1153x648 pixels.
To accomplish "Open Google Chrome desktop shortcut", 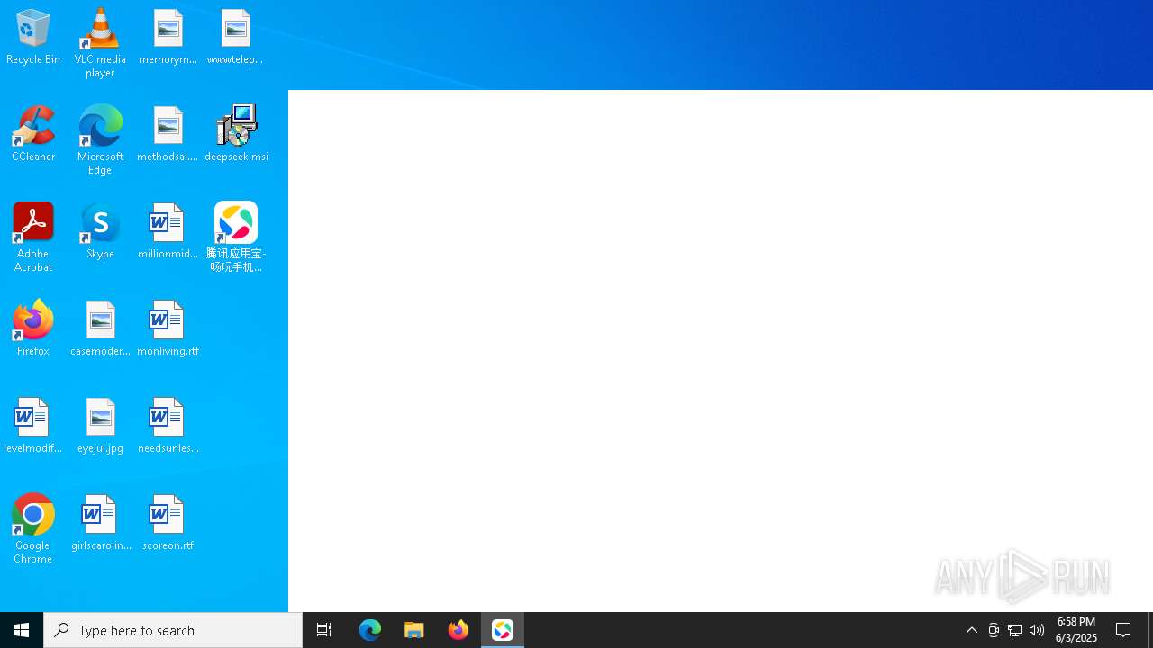I will [x=33, y=529].
